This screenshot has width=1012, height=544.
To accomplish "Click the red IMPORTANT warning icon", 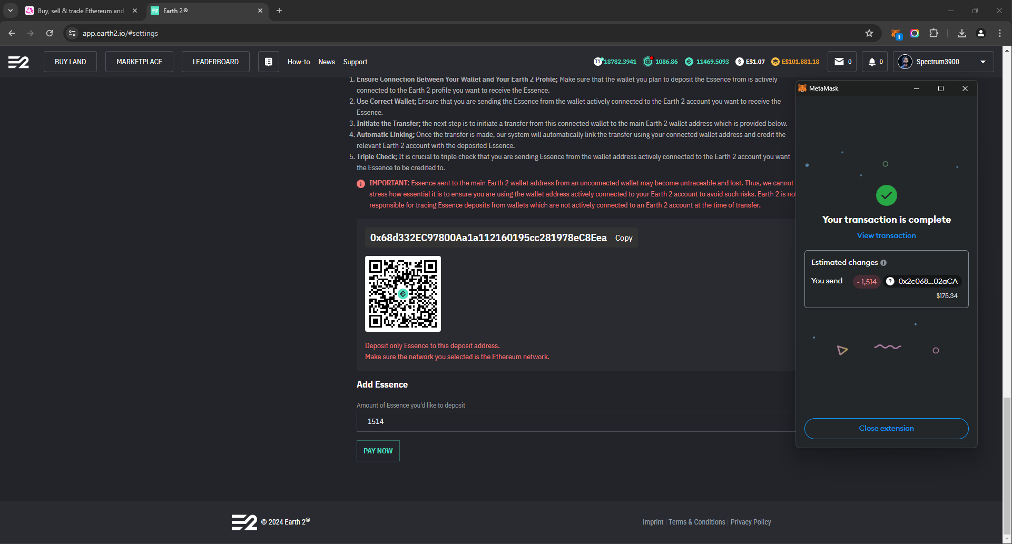I will click(361, 184).
